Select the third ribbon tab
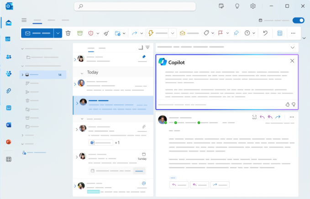Screen dimensions: 310x199 tap(65, 20)
